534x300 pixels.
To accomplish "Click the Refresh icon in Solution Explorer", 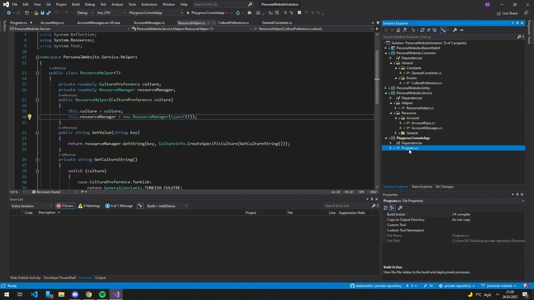I will 422,30.
